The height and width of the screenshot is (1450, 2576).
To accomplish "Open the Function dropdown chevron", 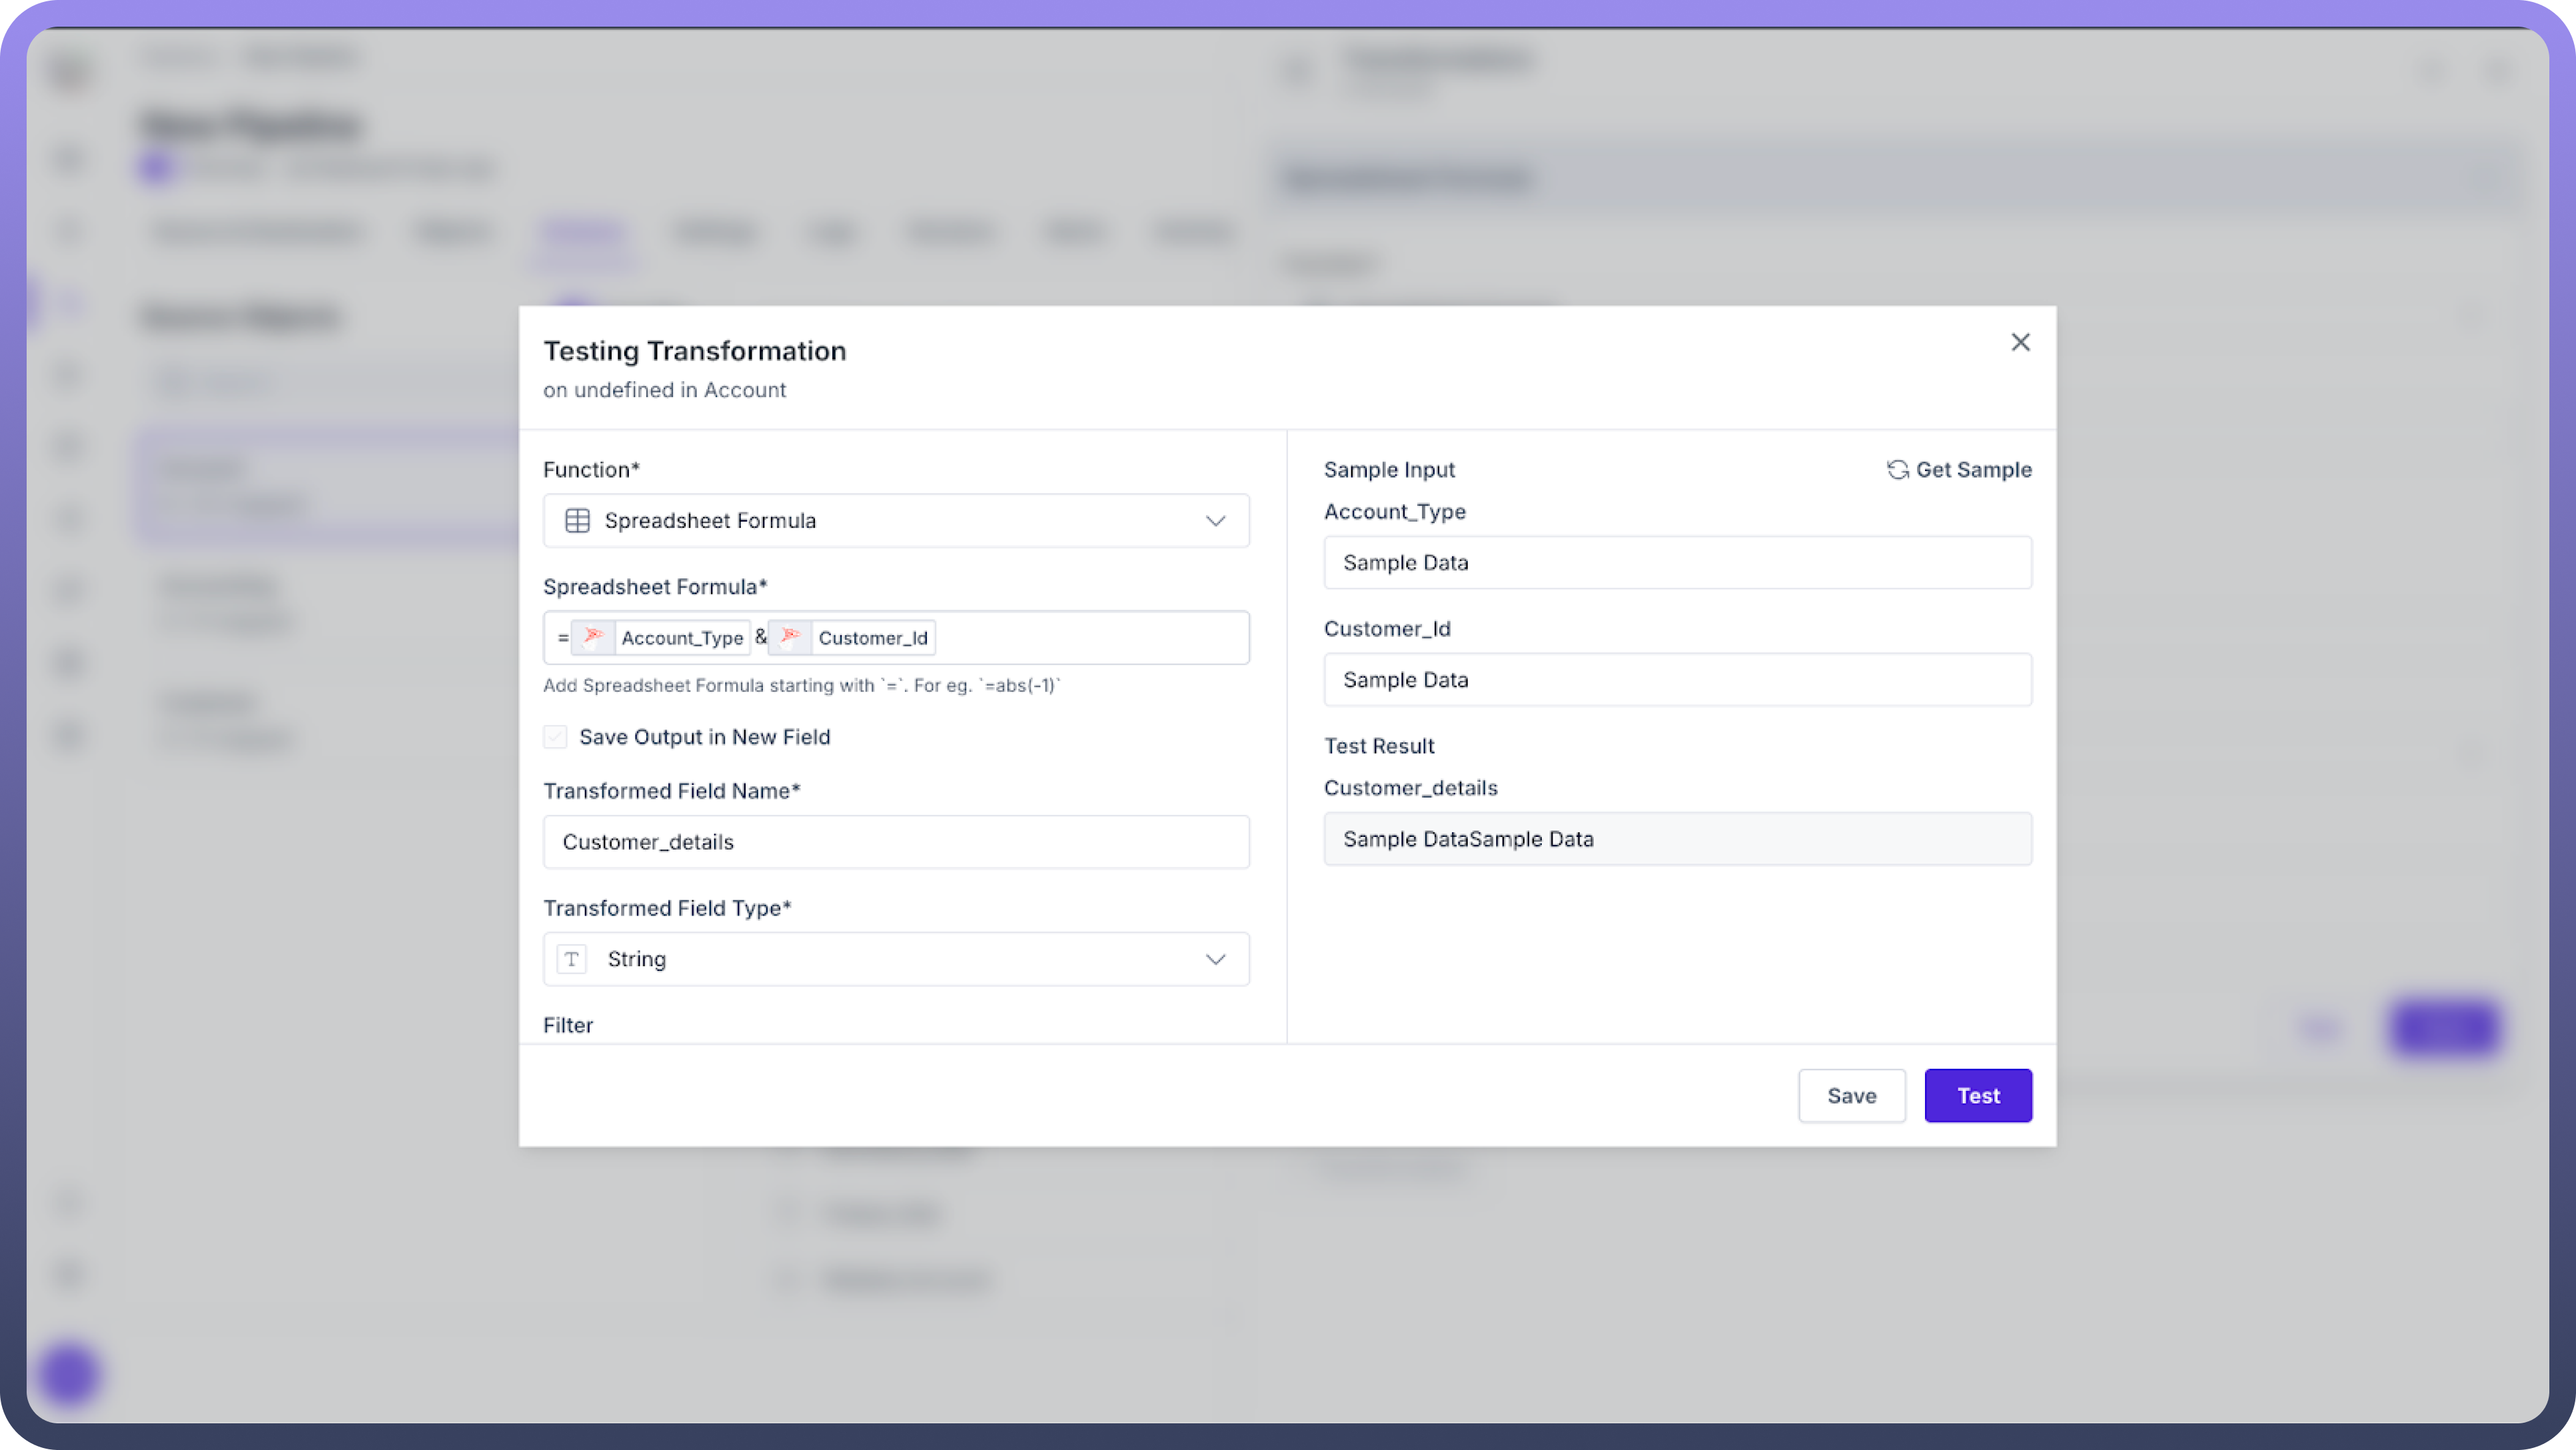I will (x=1215, y=521).
